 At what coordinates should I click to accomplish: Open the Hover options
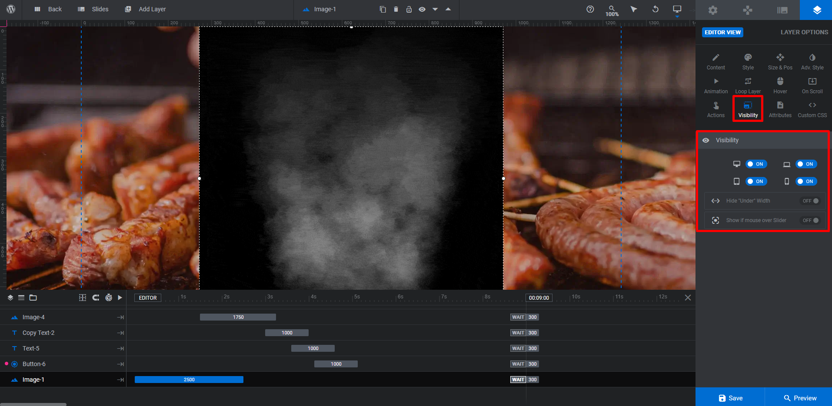[x=780, y=85]
